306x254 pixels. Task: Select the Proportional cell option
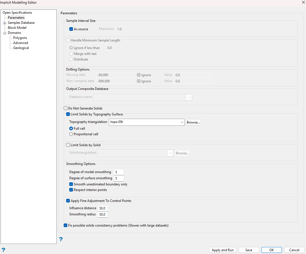[x=71, y=134]
